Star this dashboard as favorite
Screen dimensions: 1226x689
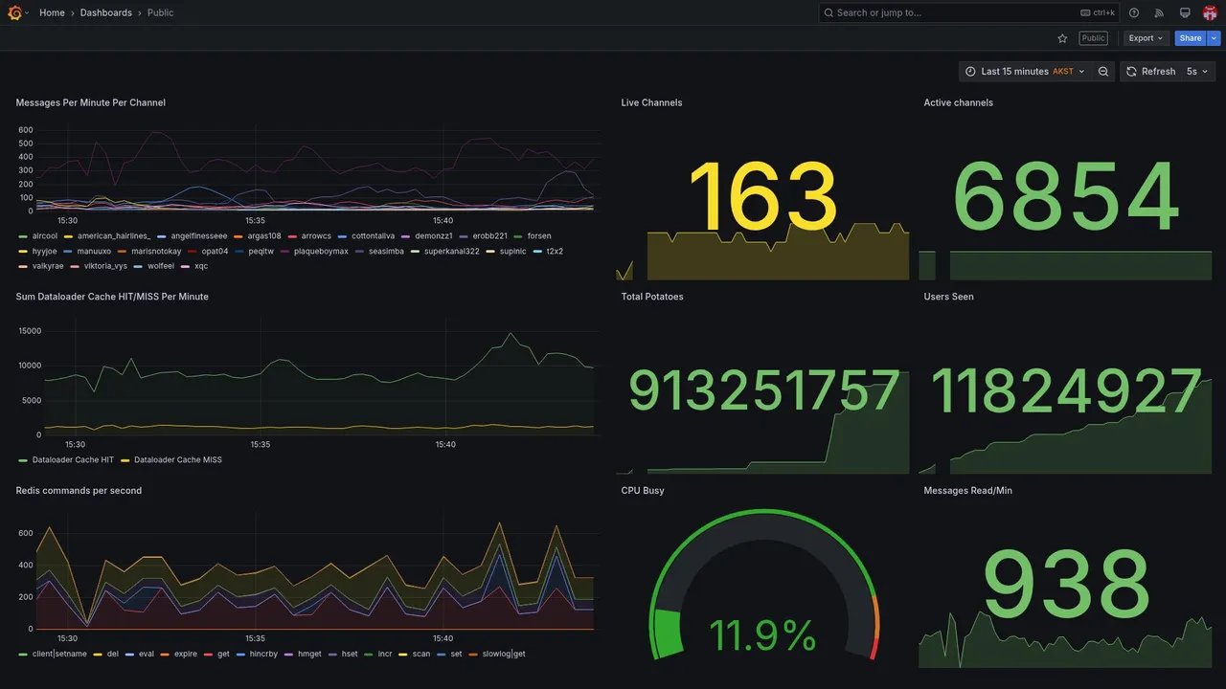(1062, 38)
